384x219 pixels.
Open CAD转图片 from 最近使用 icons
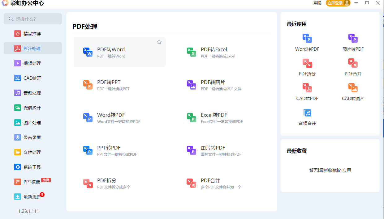tap(353, 88)
